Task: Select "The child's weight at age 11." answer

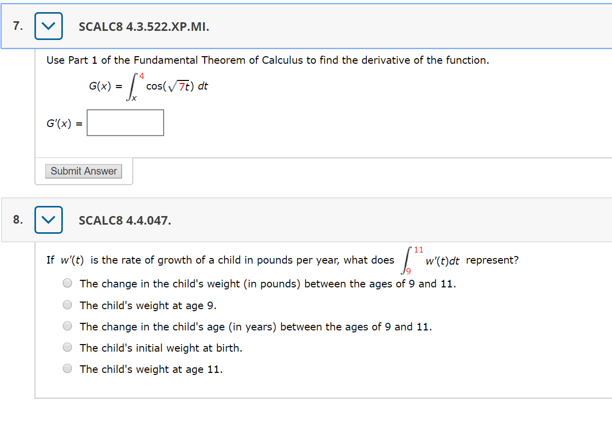Action: click(x=67, y=368)
